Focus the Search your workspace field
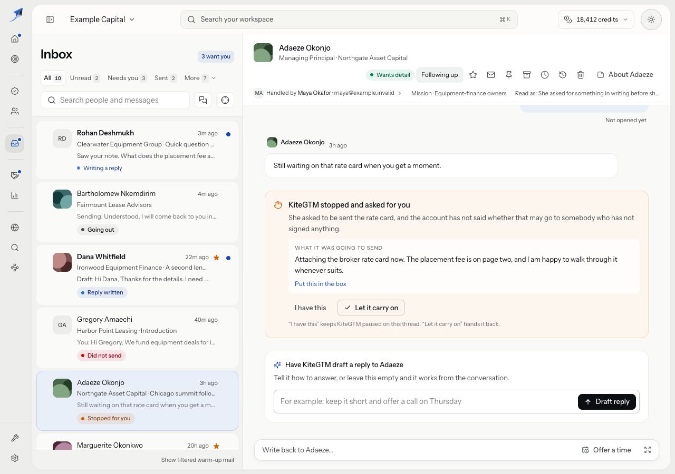Image resolution: width=675 pixels, height=474 pixels. tap(349, 19)
